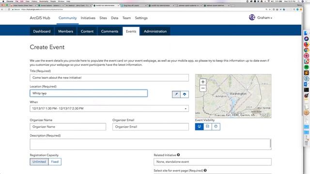Screen dimensions: 310x174
Task: Click inside the Description text area
Action: tap(151, 144)
